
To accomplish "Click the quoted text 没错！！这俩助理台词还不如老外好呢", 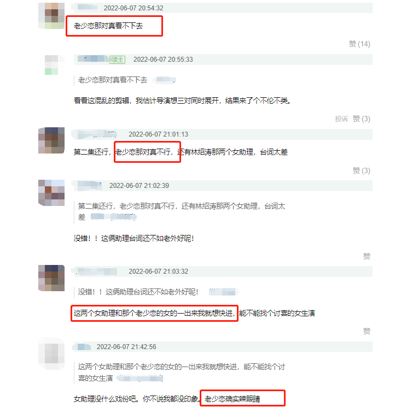I will tap(138, 292).
